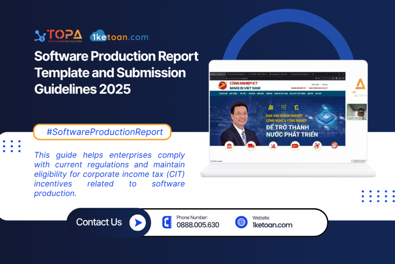This screenshot has width=395, height=264.
Task: Click the Đăng nhập login link
Action: pyautogui.click(x=315, y=84)
